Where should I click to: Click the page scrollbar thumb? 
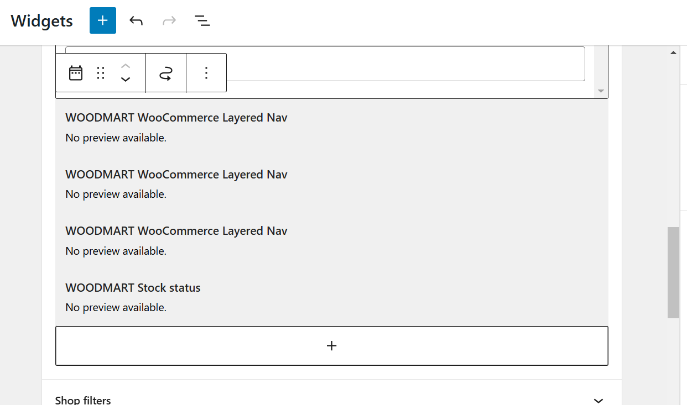(673, 272)
